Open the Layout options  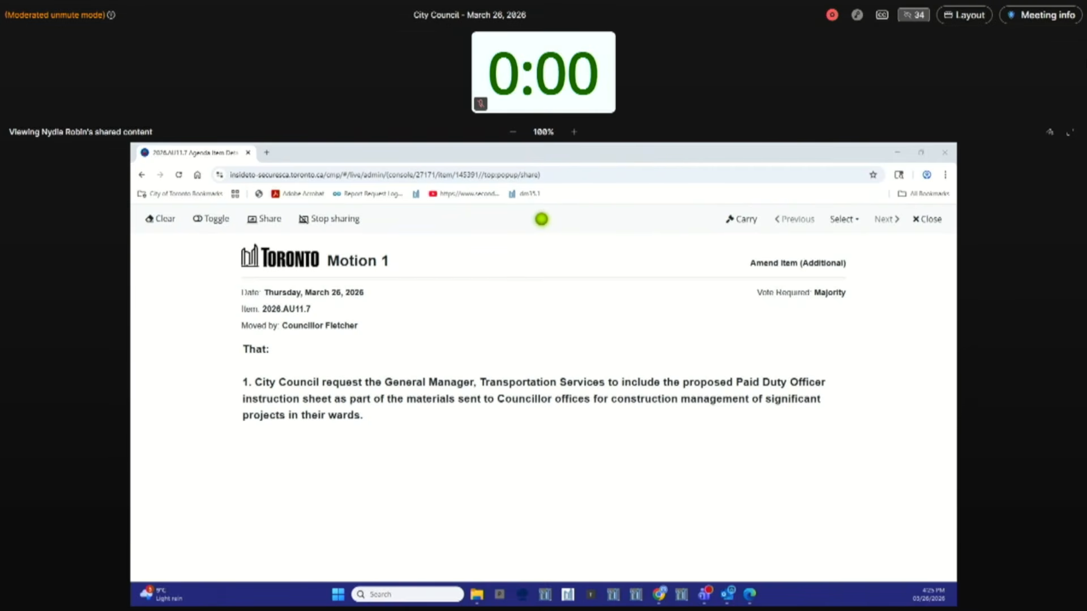(x=964, y=15)
